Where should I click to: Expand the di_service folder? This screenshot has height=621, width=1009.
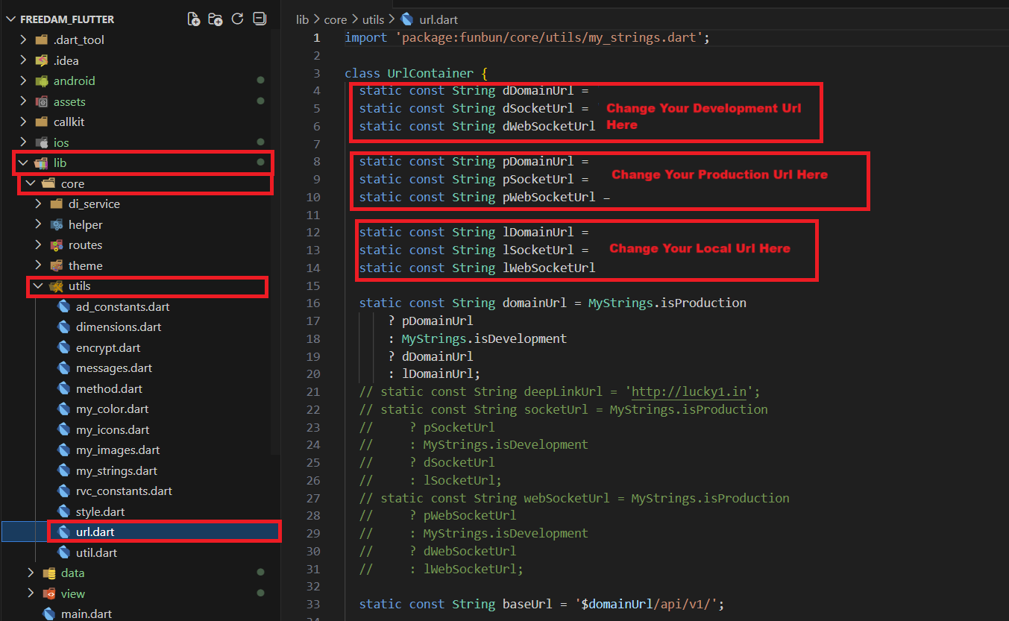point(38,204)
